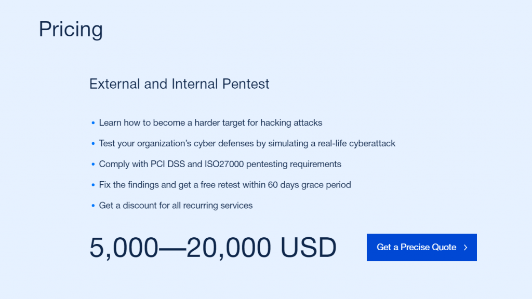Viewport: 532px width, 299px height.
Task: Click the harder target for hacking attacks text
Action: (x=210, y=123)
